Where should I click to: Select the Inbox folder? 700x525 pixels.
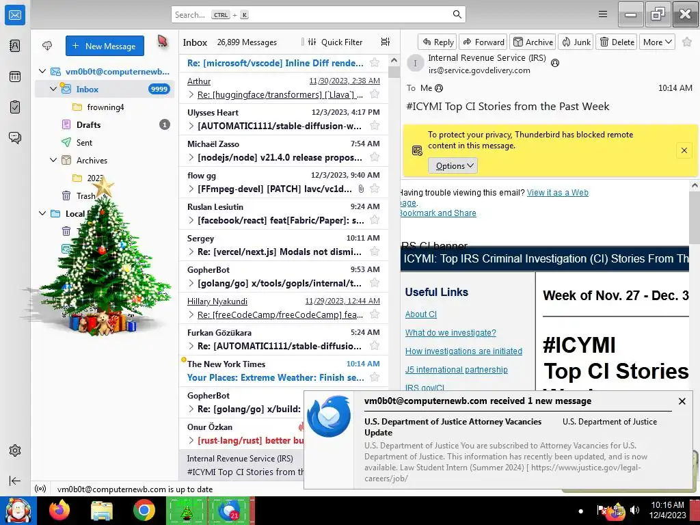pos(105,89)
